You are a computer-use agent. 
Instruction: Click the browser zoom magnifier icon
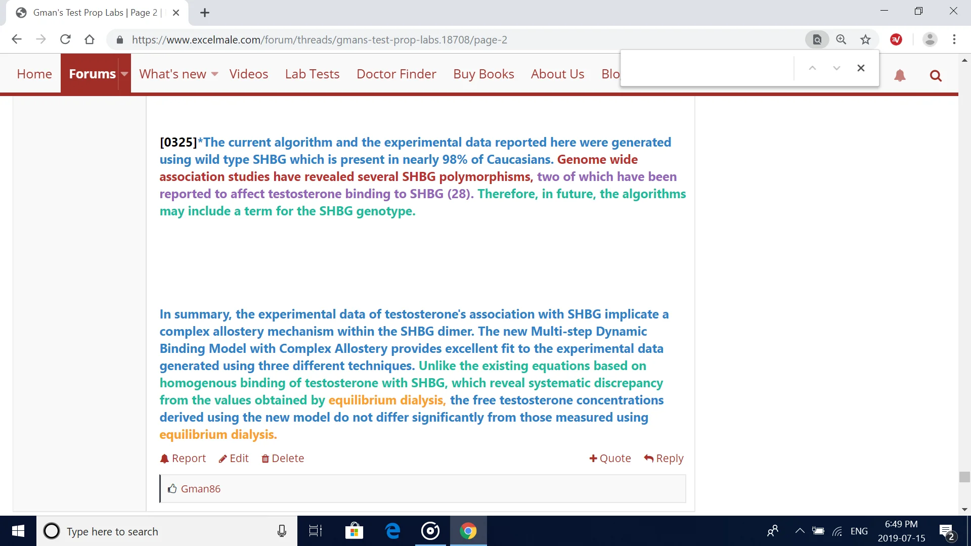pyautogui.click(x=841, y=39)
